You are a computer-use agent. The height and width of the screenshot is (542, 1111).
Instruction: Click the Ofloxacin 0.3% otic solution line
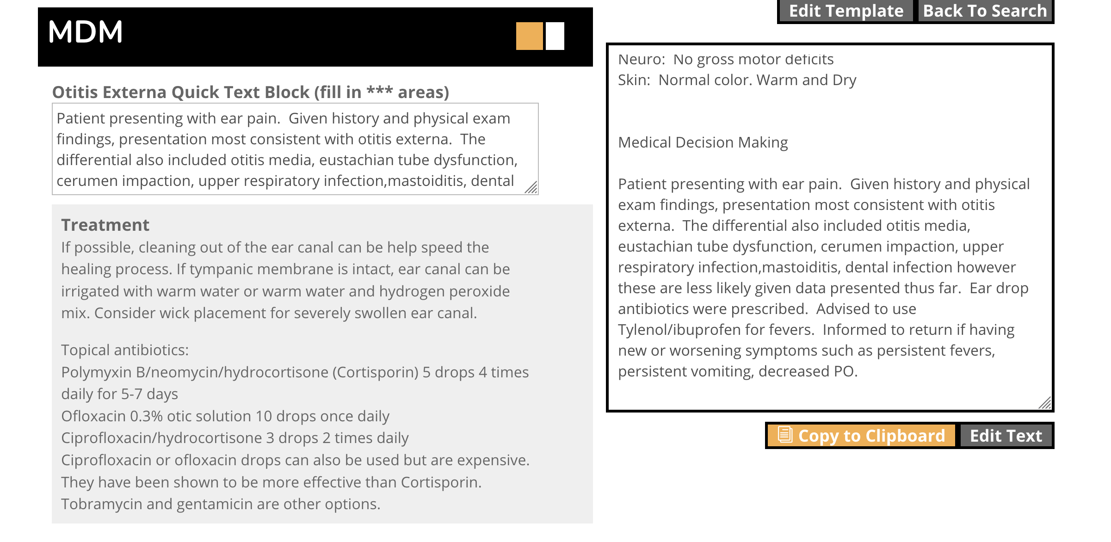point(225,416)
